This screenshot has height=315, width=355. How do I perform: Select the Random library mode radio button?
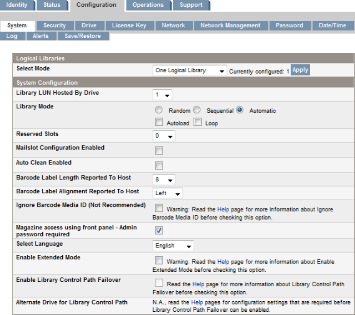coord(158,111)
